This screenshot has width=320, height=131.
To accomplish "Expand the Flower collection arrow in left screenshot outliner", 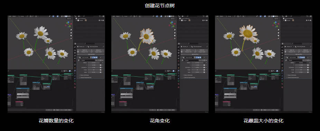I will [76, 20].
